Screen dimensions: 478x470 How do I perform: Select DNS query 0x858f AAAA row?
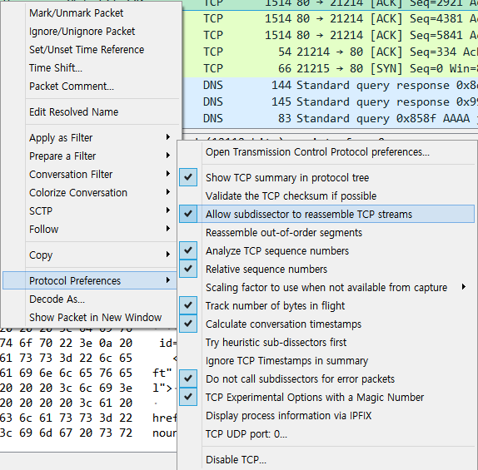330,118
